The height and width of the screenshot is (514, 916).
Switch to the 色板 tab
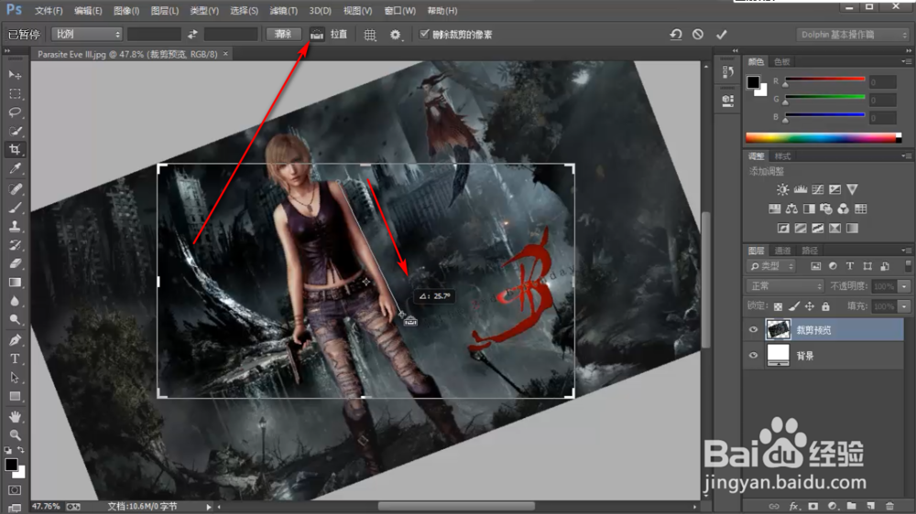[781, 61]
